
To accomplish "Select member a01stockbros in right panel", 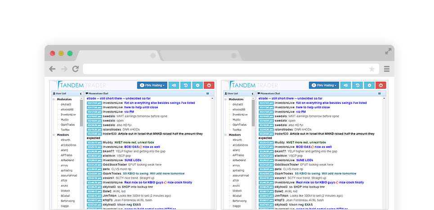I will click(240, 145).
